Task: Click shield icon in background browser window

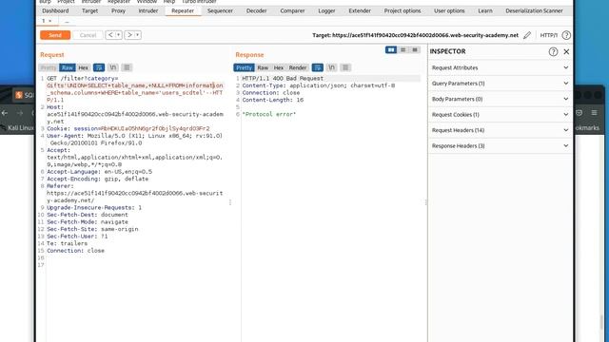Action: (580, 113)
